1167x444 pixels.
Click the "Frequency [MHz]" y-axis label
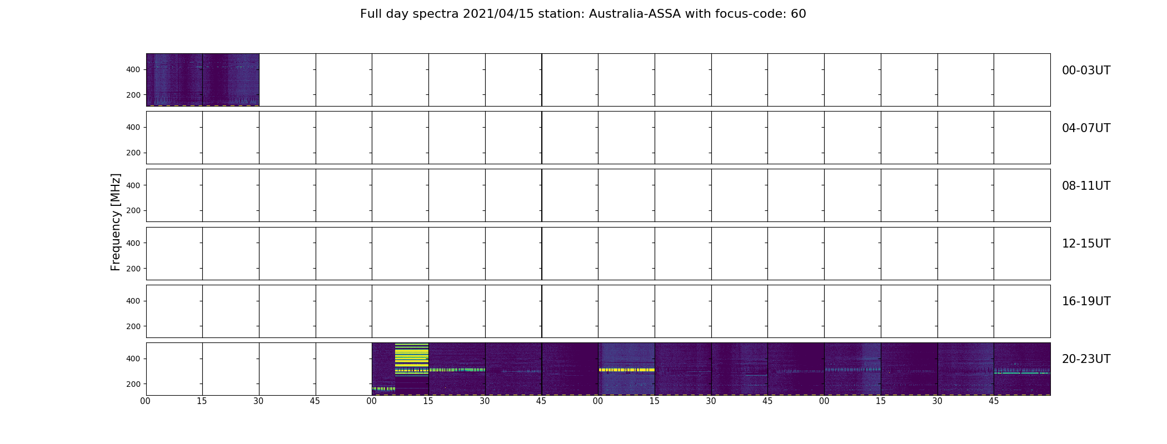pos(116,222)
